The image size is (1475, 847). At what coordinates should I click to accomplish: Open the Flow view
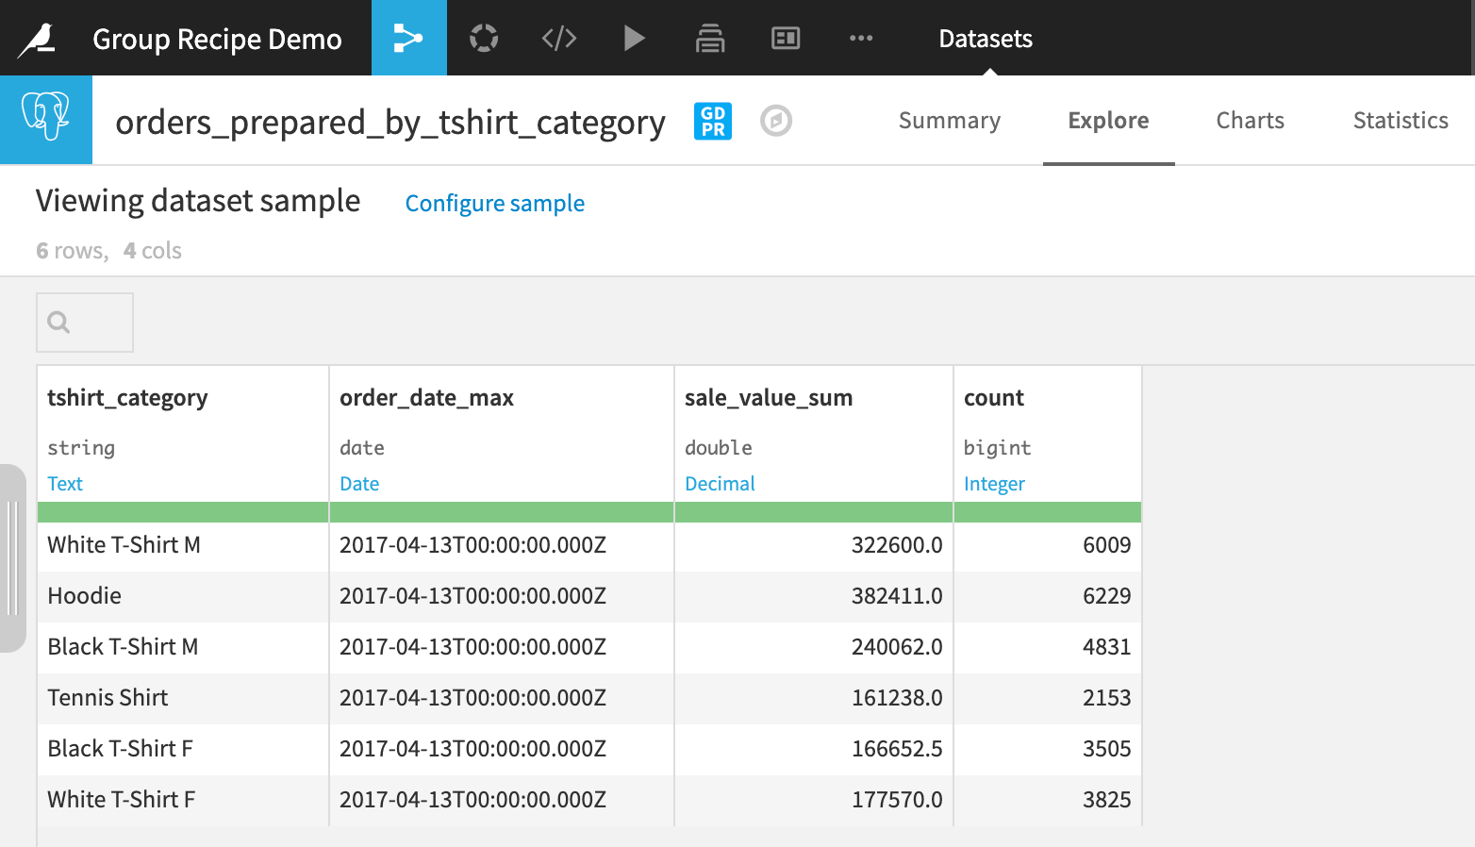click(x=408, y=38)
